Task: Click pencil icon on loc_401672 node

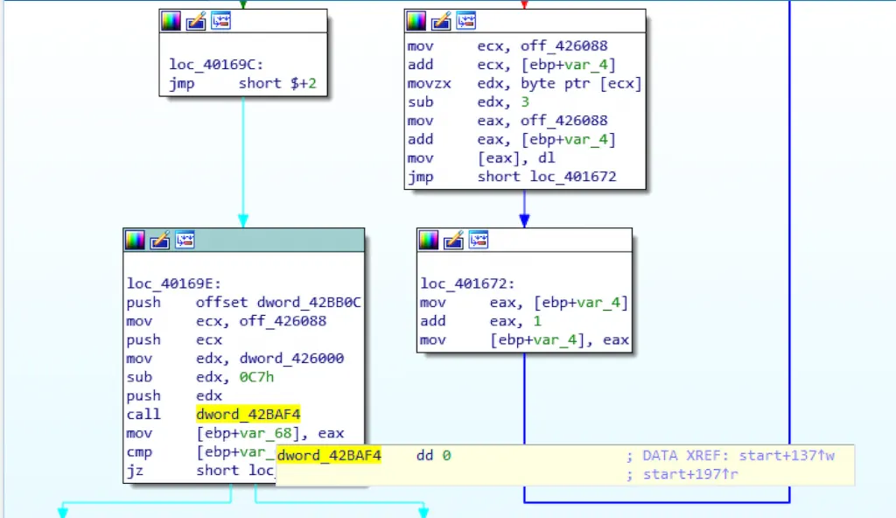Action: pyautogui.click(x=453, y=240)
